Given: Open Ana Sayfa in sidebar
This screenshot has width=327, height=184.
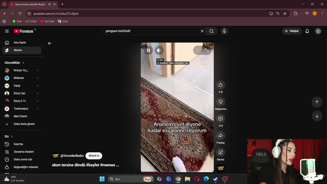Looking at the screenshot, I should 22,43.
